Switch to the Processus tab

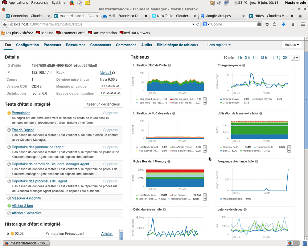pyautogui.click(x=52, y=45)
